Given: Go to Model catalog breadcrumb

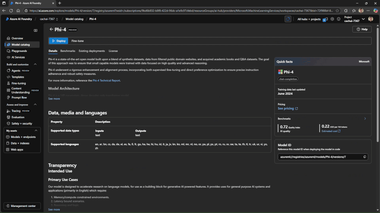Looking at the screenshot, I should pyautogui.click(x=75, y=19).
